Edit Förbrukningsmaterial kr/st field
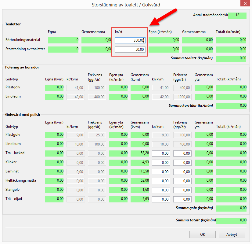 [x=130, y=40]
